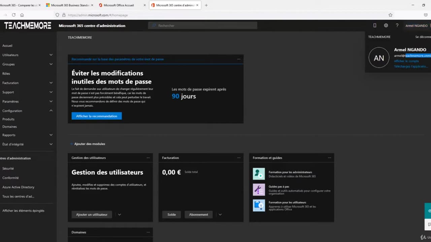Click Téléchargez l'application link
This screenshot has width=431, height=242.
coord(411,67)
